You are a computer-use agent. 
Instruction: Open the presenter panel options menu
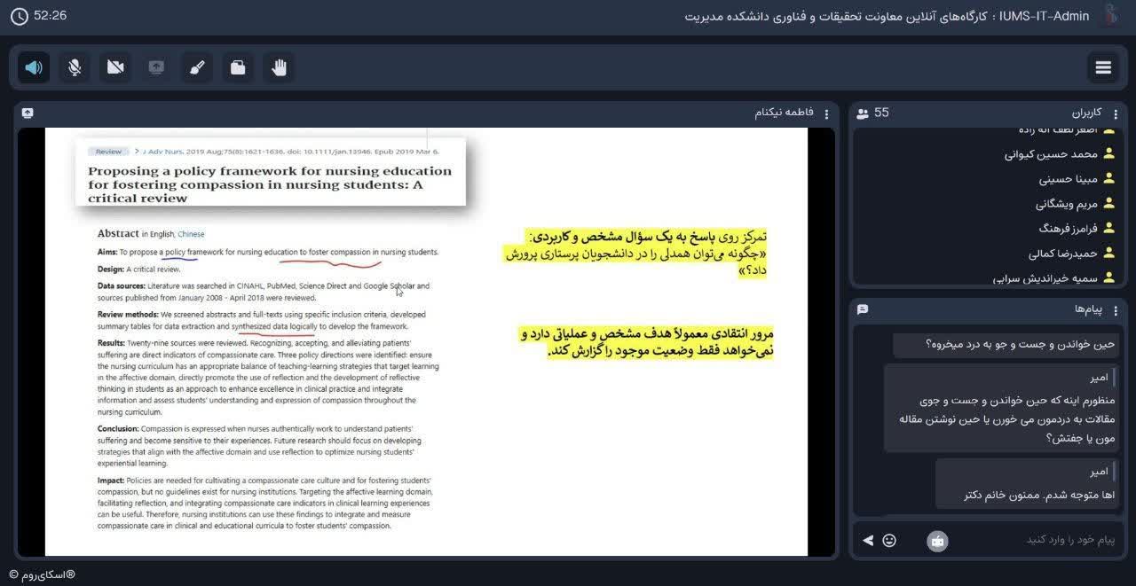[x=826, y=113]
